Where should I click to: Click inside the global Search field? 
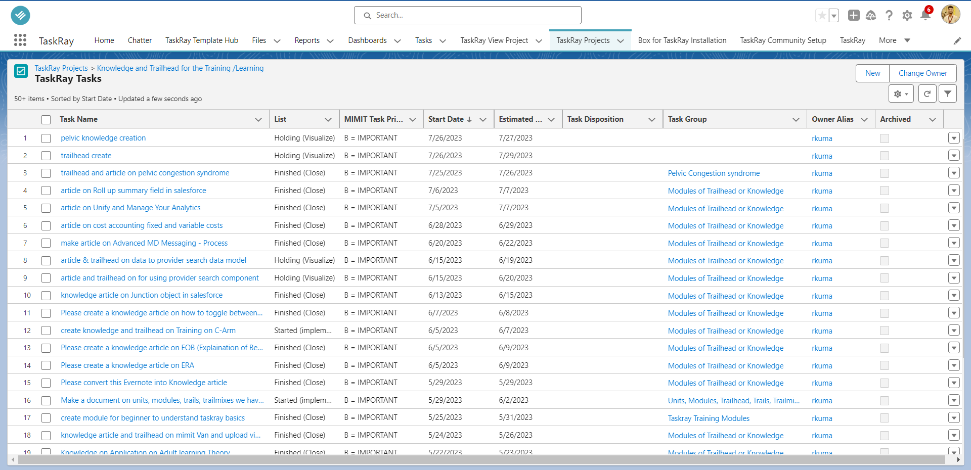(467, 15)
